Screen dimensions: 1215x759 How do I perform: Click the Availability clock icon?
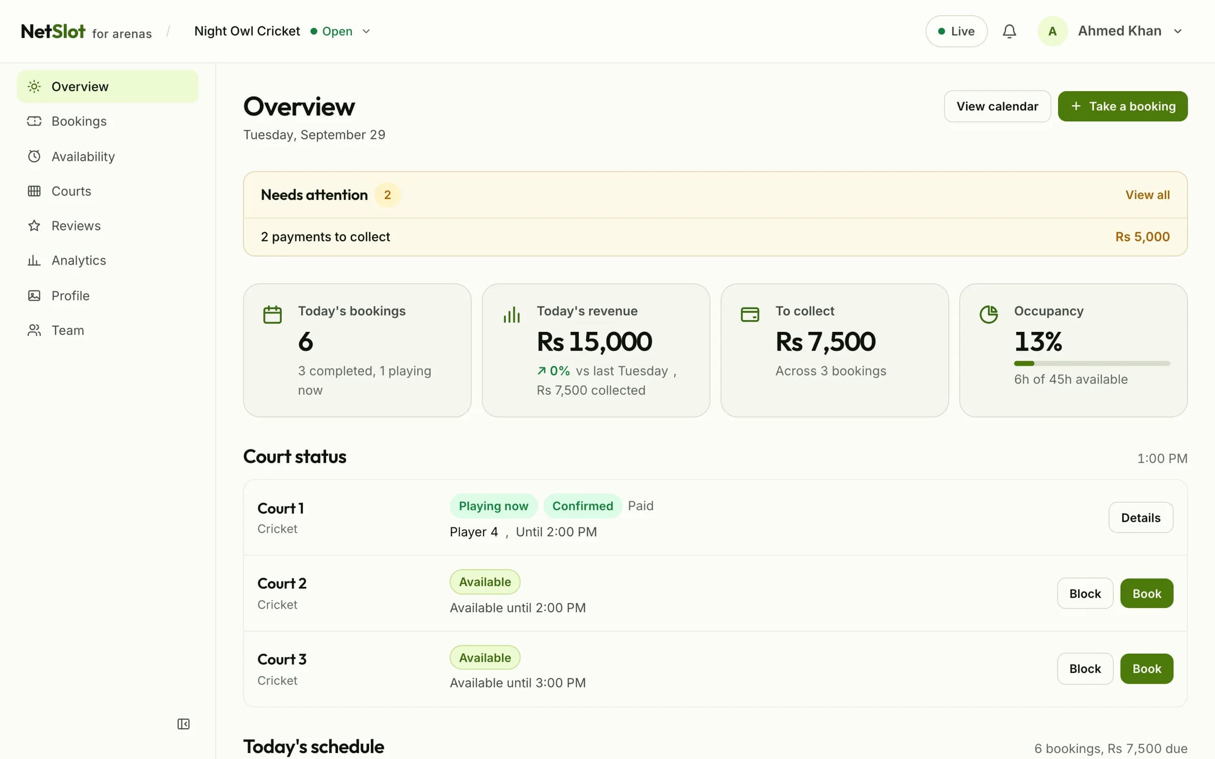point(34,156)
